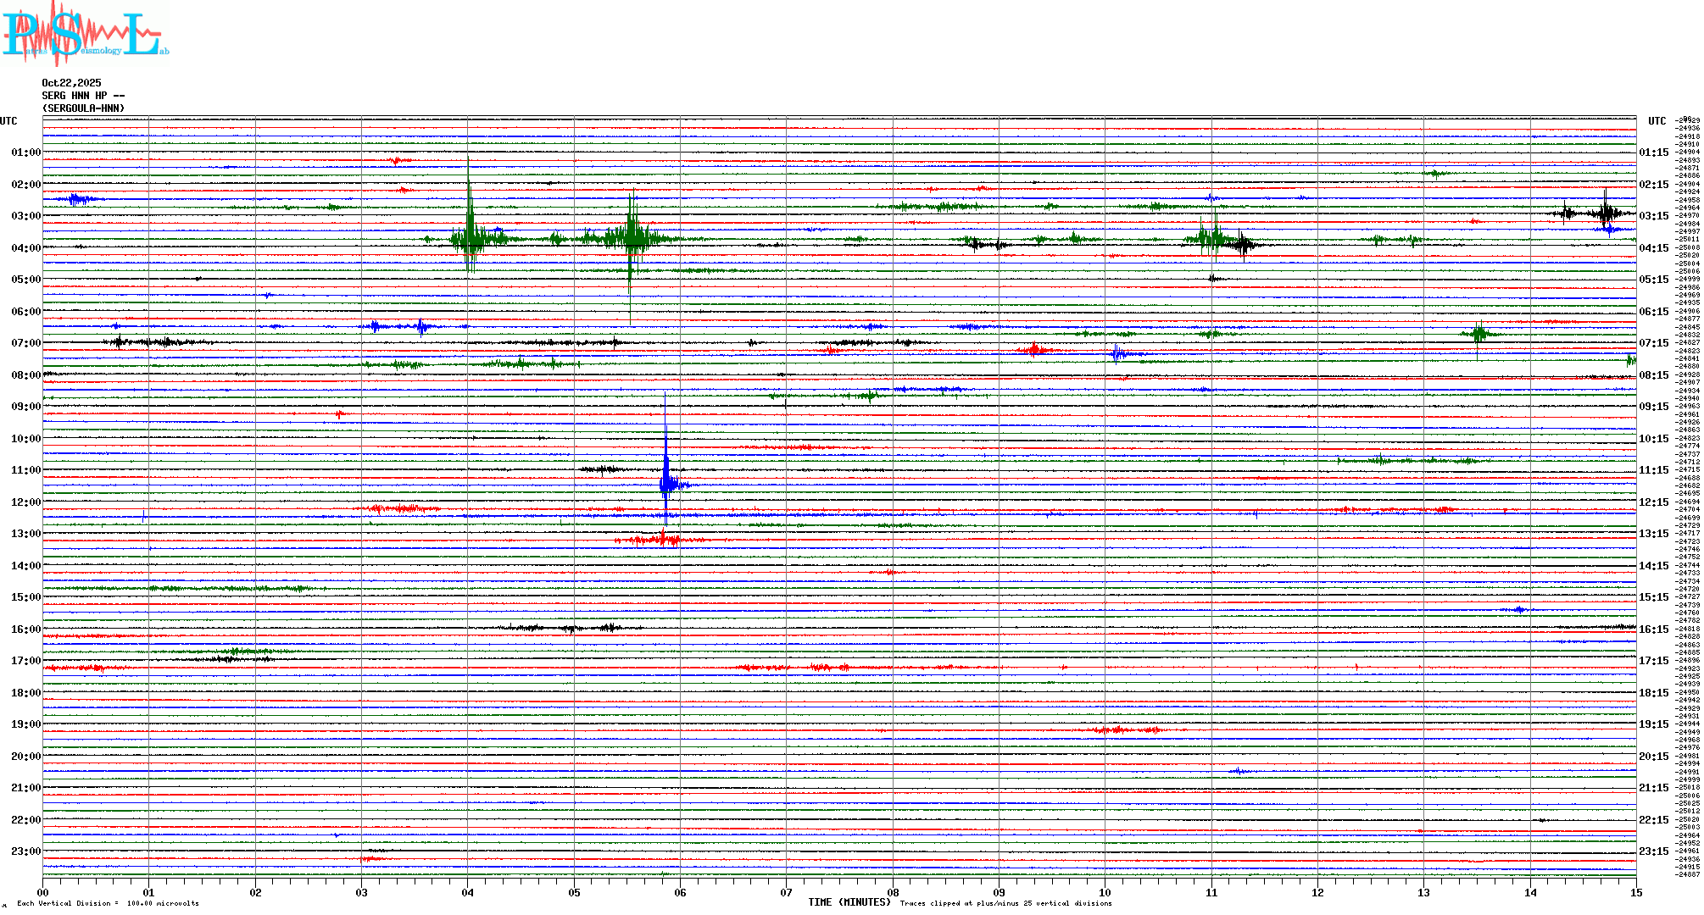Click the tall blue spike near 11:30
The image size is (1704, 915).
pos(666,479)
